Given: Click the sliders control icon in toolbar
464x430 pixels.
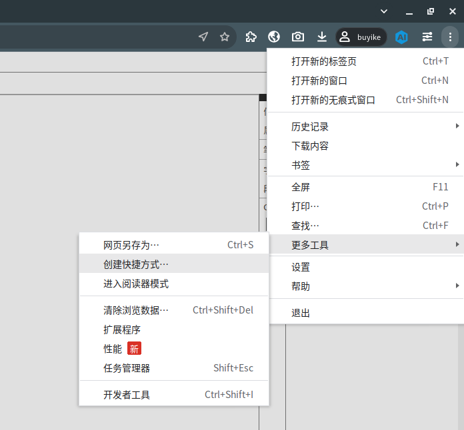Looking at the screenshot, I should (427, 37).
